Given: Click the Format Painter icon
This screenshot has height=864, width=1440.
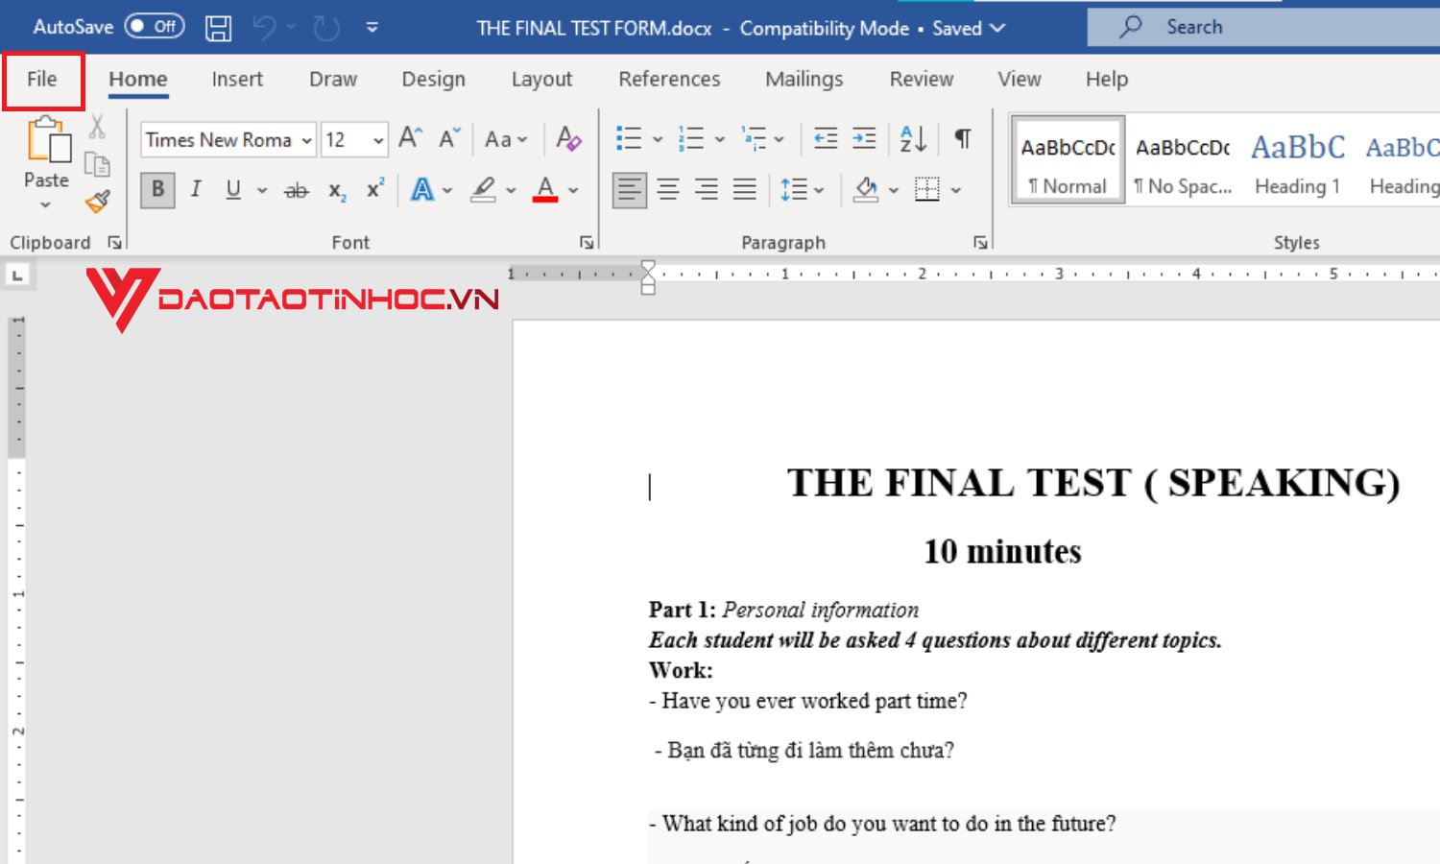Looking at the screenshot, I should (x=97, y=203).
